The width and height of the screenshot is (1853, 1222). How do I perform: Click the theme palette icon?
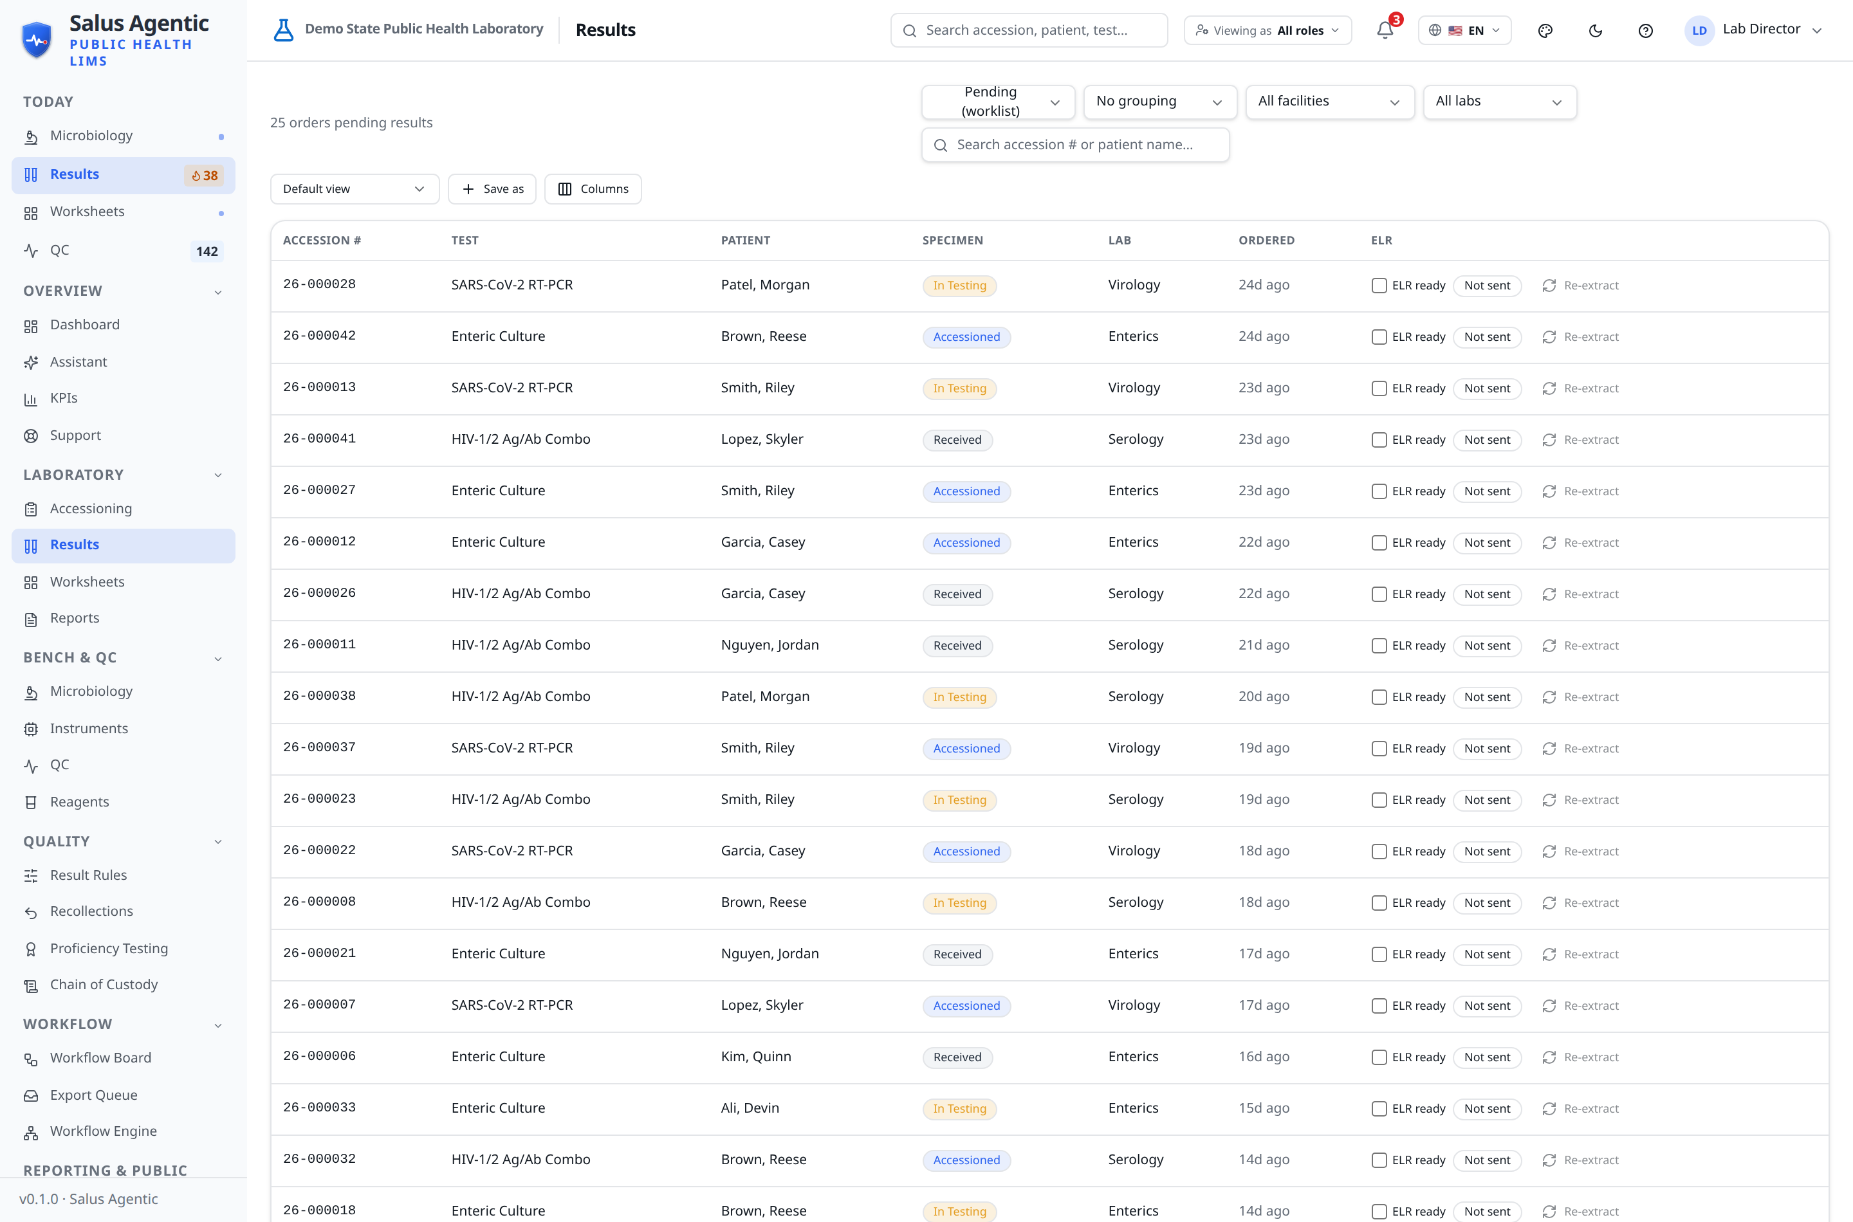tap(1545, 30)
